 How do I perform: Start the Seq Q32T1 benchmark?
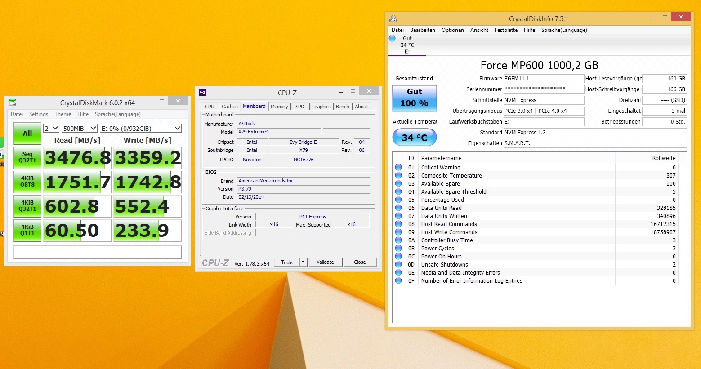coord(27,158)
